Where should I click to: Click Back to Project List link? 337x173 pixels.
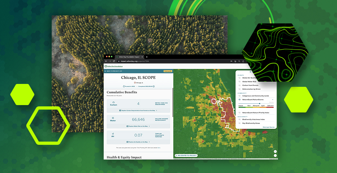tap(114, 71)
